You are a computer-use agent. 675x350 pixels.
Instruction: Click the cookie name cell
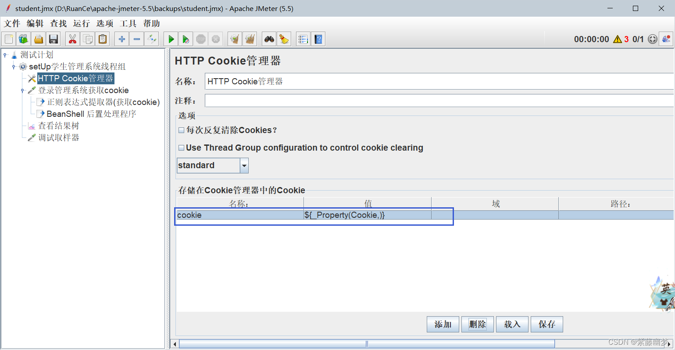240,215
